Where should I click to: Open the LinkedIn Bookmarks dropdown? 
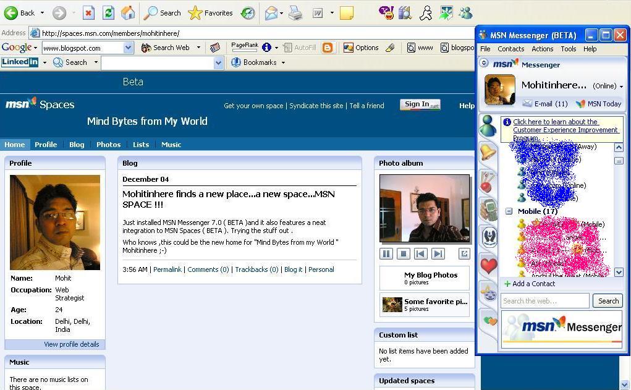tap(283, 62)
